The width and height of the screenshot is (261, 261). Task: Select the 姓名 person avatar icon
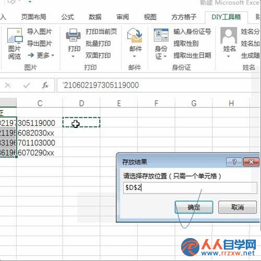click(x=229, y=35)
